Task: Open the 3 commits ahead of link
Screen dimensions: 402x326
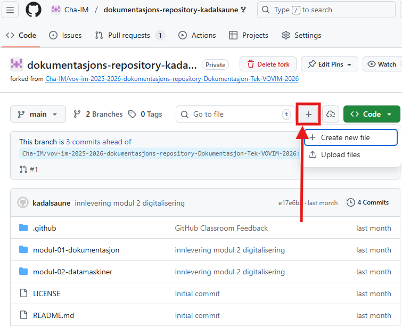Action: point(99,142)
